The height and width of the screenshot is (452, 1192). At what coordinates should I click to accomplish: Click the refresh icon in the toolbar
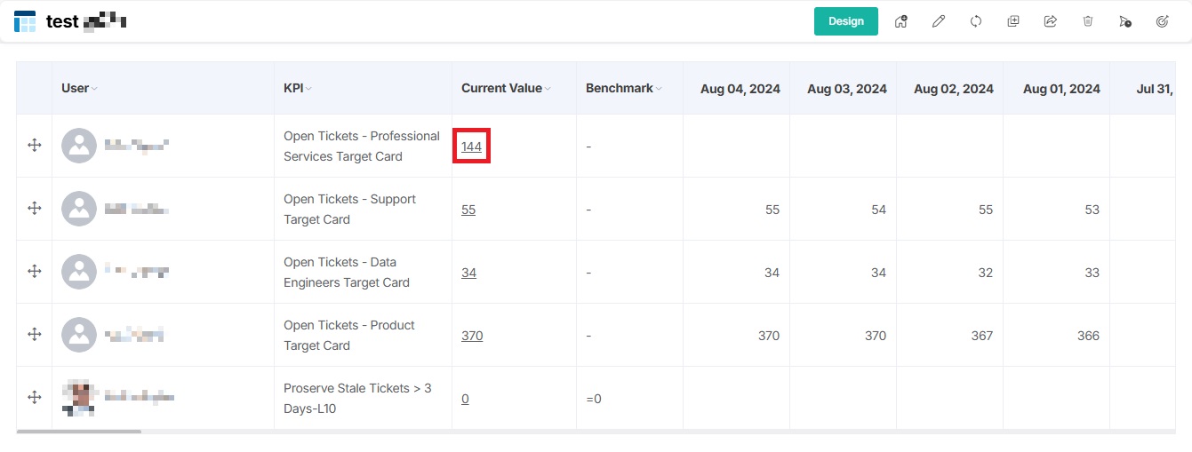tap(976, 21)
